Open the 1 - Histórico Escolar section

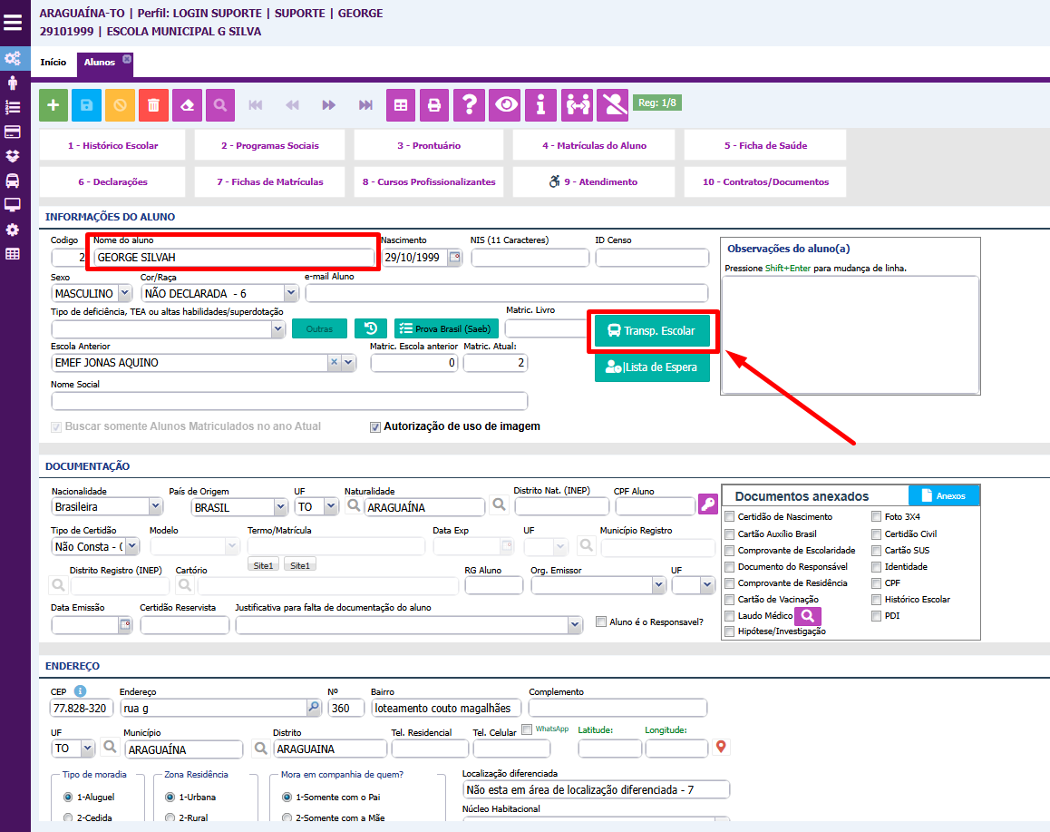click(x=112, y=145)
